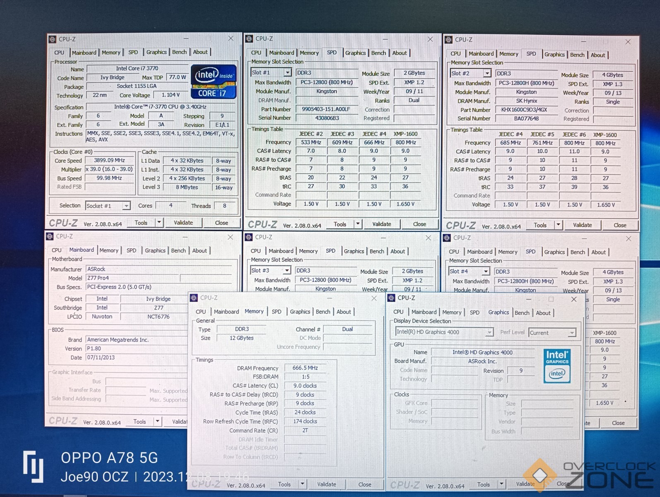Viewport: 660px width, 497px height.
Task: Select Mainboard tab in the Slot #3 SPD window
Action: pos(281,251)
